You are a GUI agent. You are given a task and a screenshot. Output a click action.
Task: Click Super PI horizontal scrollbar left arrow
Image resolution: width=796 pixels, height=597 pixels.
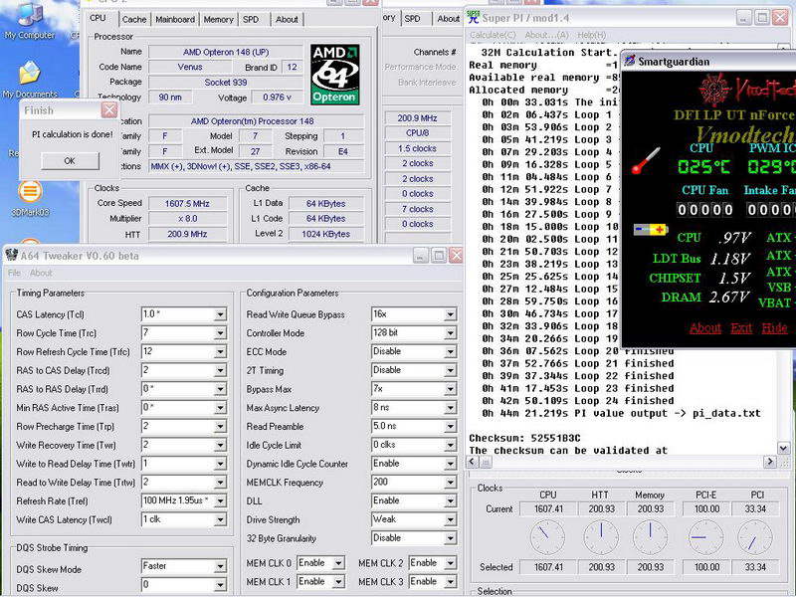472,462
